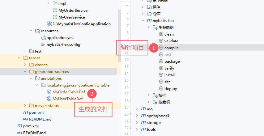
Task: Click the MyOrderTableDef class icon
Action: coord(49,92)
